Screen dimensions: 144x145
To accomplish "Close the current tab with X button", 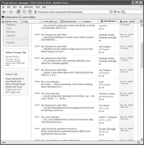I will (x=141, y=21).
